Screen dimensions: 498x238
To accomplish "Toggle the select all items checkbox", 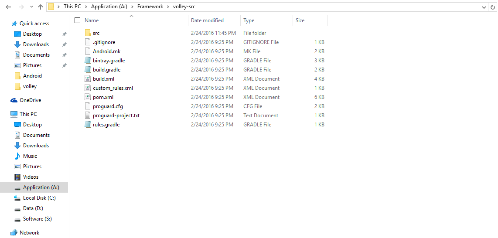I will coord(78,20).
